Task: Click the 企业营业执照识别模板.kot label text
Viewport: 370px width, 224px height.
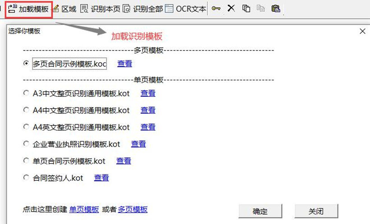Action: (x=76, y=144)
